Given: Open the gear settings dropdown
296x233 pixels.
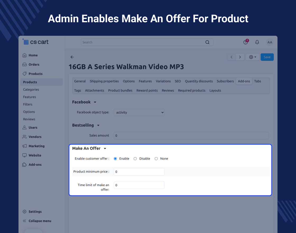Looking at the screenshot, I should (252, 57).
